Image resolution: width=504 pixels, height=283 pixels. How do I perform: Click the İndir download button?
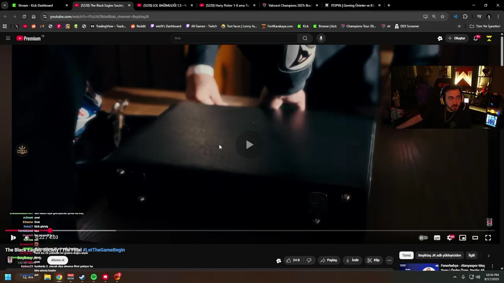click(x=352, y=260)
